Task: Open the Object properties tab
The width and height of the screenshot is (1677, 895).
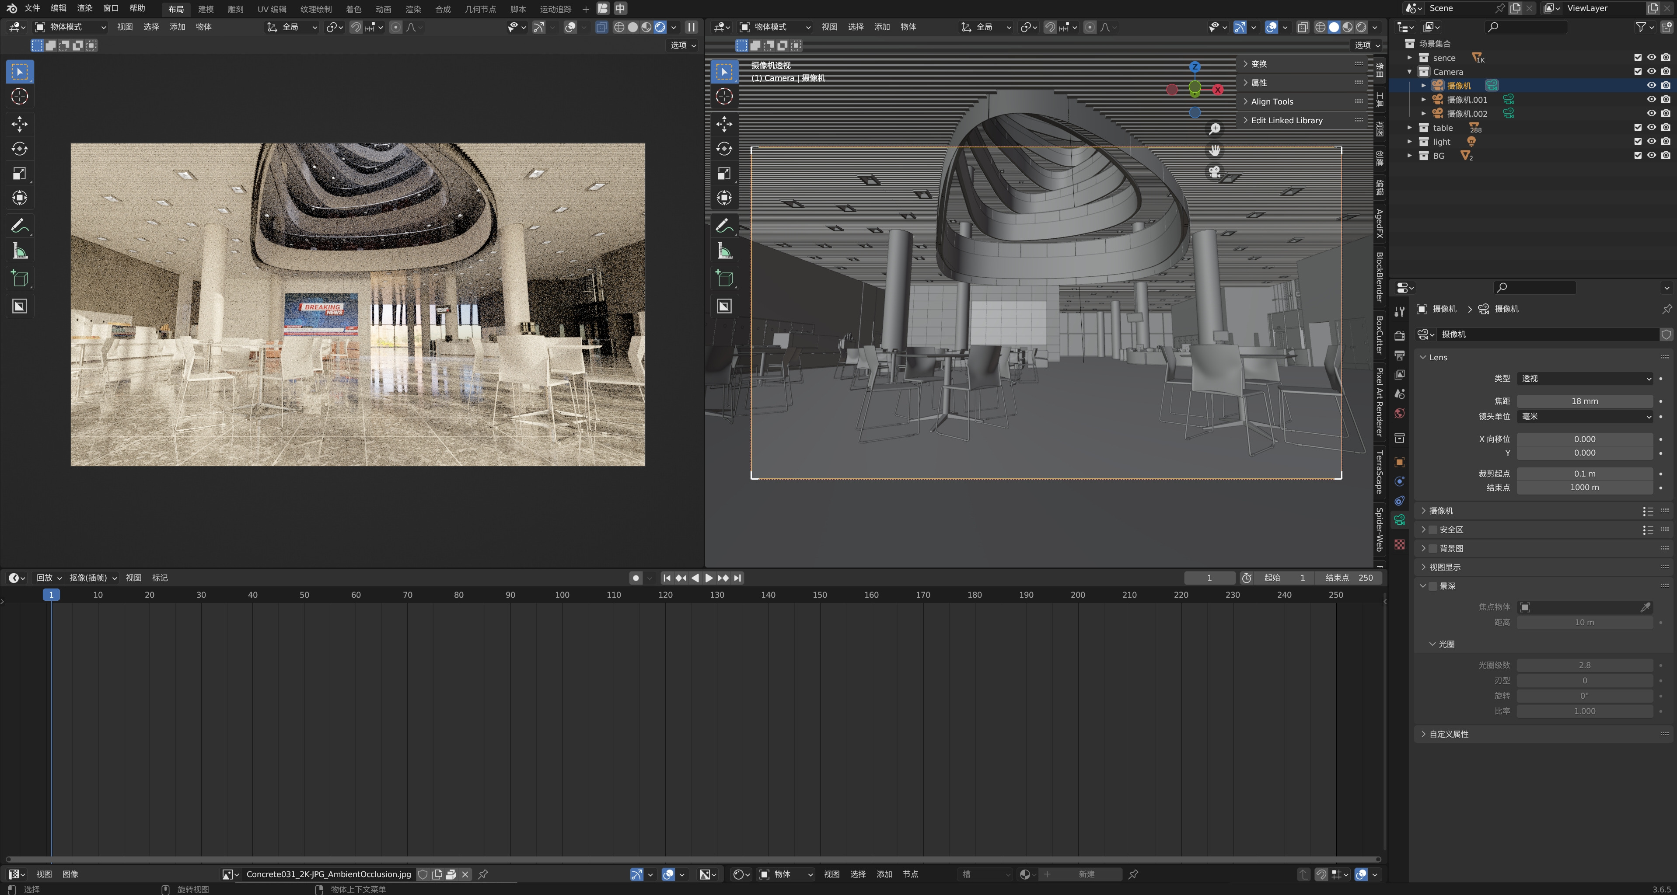Action: pyautogui.click(x=1399, y=462)
